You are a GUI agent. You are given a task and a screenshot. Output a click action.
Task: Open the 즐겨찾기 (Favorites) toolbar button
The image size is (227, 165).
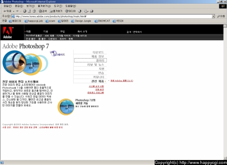tap(56, 11)
